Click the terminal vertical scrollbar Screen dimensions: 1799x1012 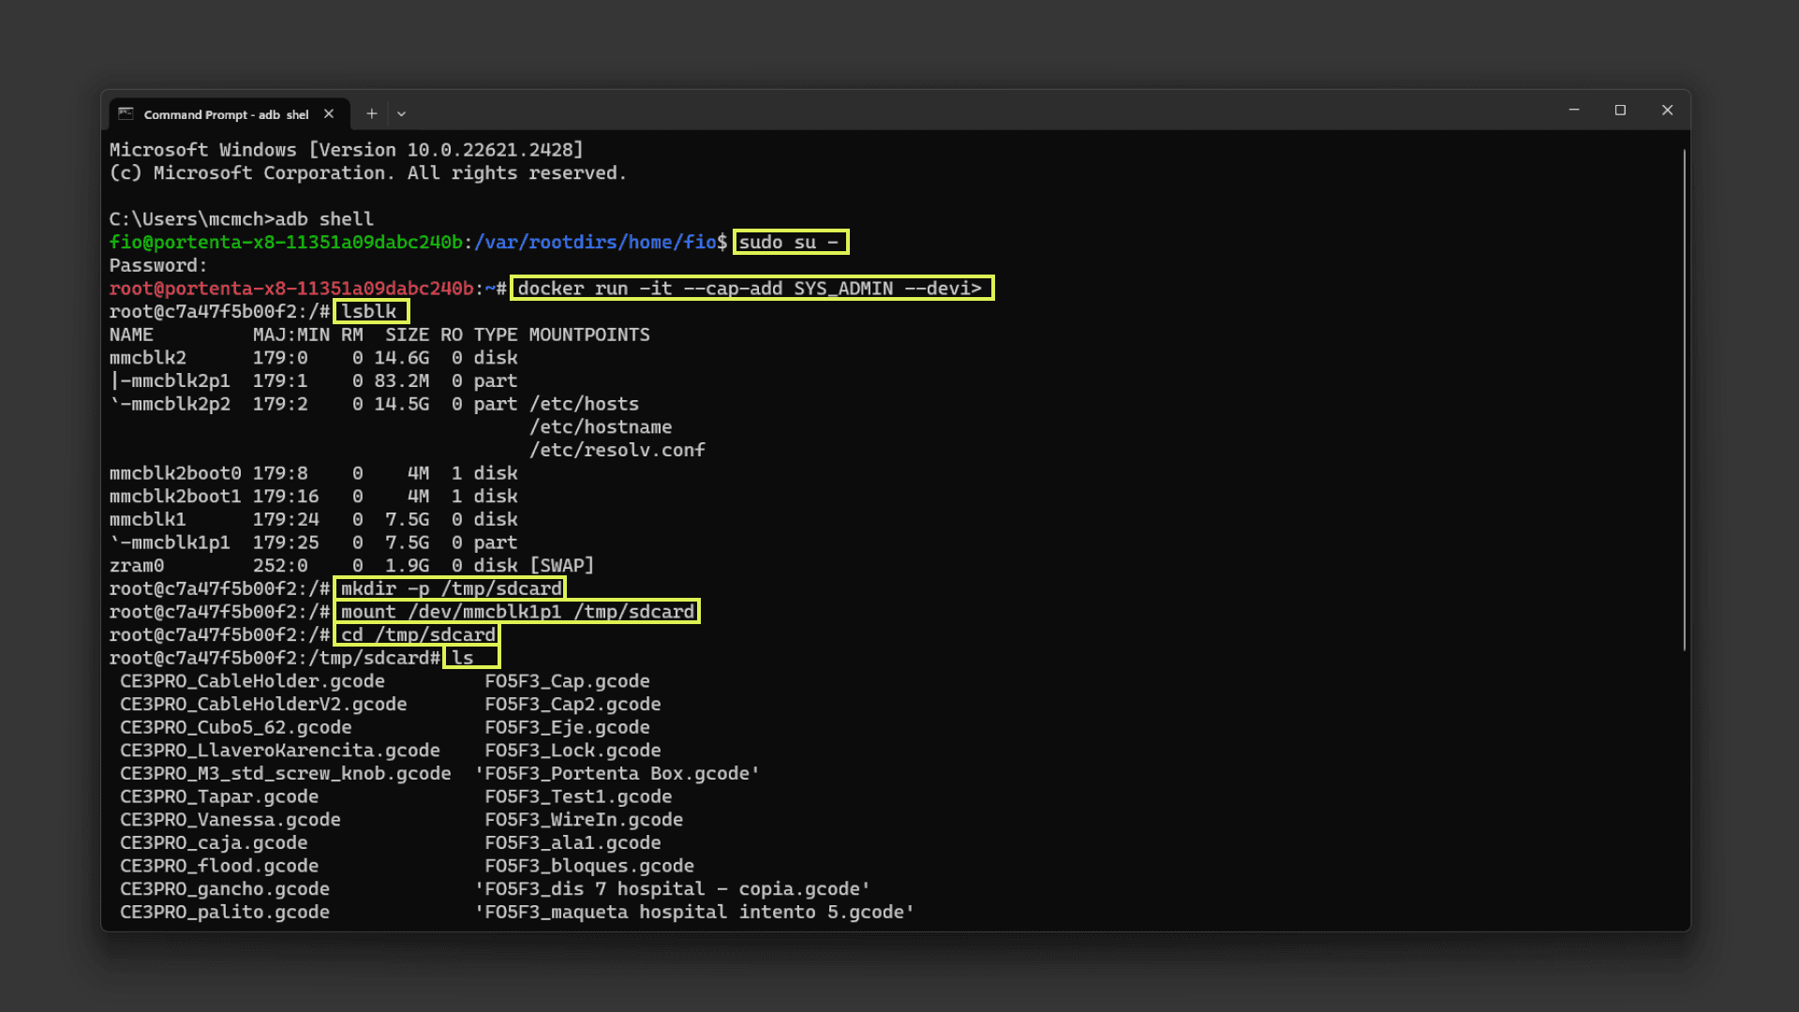tap(1684, 398)
